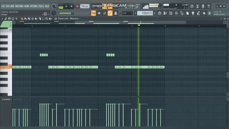Click the plus button right of Pattern 3

pyautogui.click(x=155, y=13)
